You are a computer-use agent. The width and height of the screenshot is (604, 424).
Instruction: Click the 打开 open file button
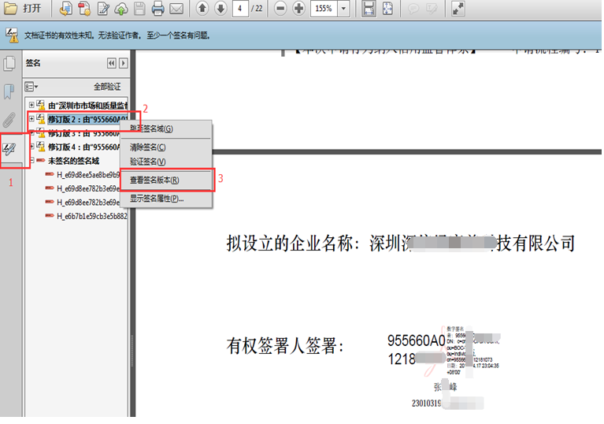pos(24,9)
